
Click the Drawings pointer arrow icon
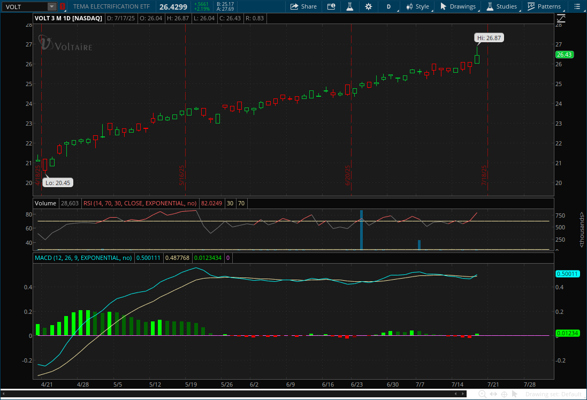tap(443, 6)
